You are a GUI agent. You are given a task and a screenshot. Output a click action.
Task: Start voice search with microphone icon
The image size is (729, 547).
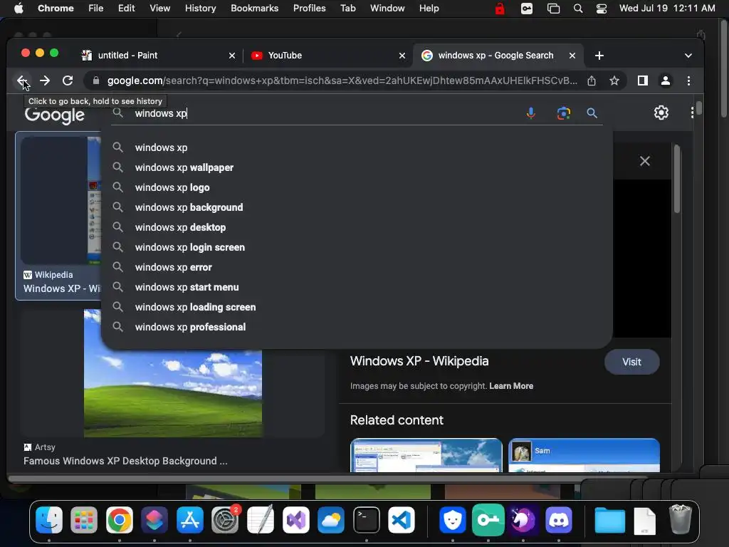(x=531, y=113)
